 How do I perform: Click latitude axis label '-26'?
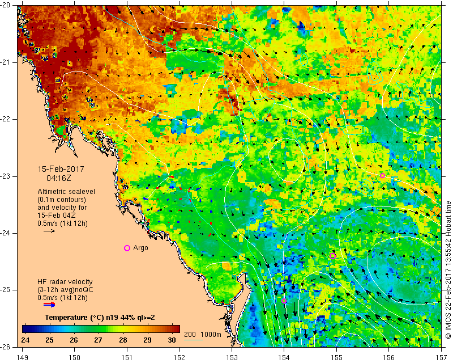[x=6, y=347]
